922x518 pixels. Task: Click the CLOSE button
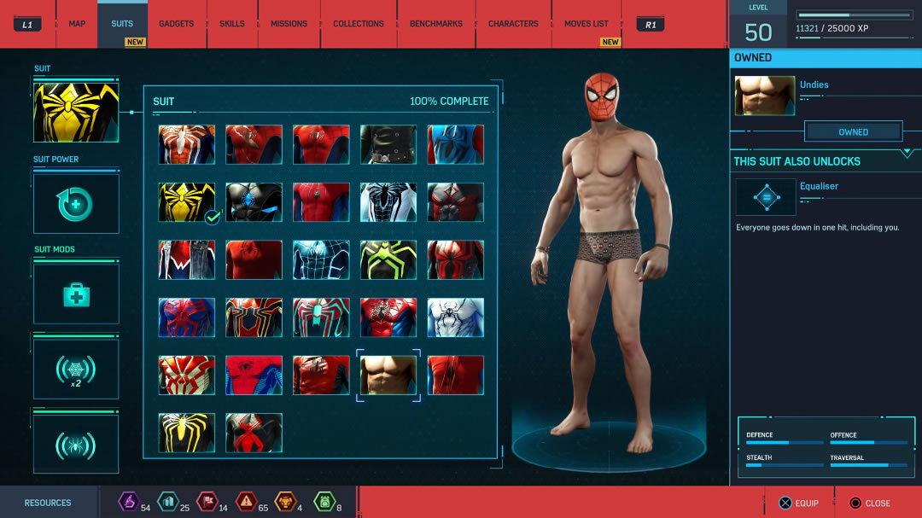(x=870, y=503)
